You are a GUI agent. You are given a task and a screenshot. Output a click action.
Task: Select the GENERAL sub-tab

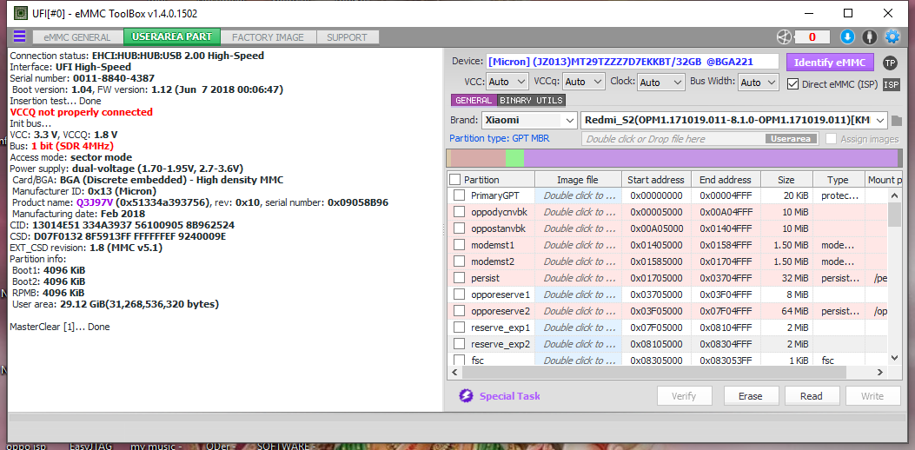[x=474, y=101]
